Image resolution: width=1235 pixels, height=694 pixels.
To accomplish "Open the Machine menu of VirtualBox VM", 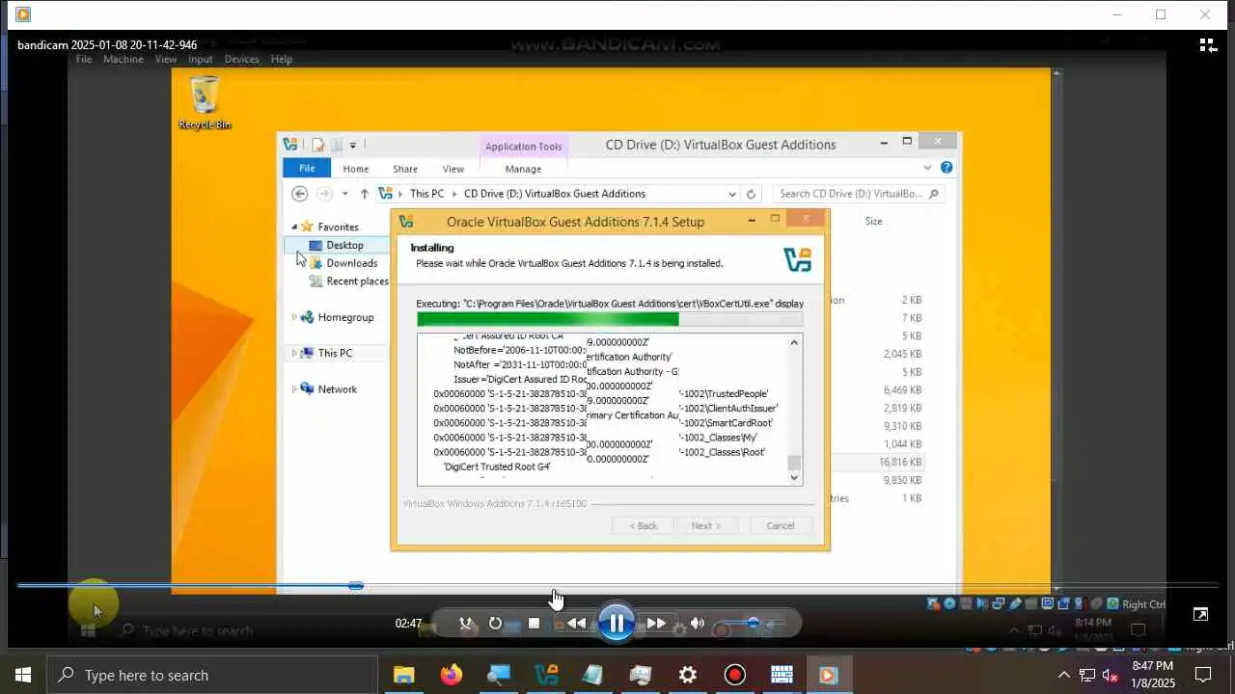I will click(x=123, y=59).
